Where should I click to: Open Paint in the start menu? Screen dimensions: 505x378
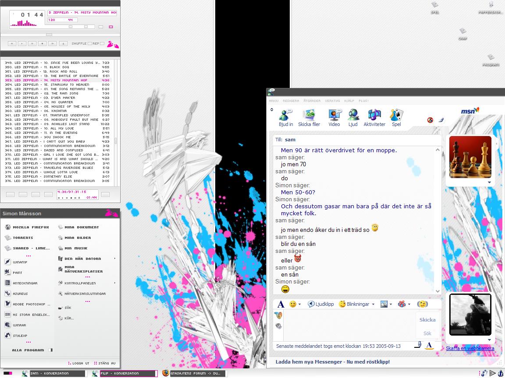point(14,273)
